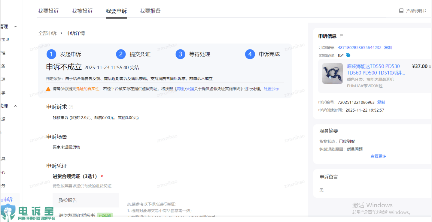The width and height of the screenshot is (432, 222).
Task: Collapse the top sidebar section chevron
Action: (x=16, y=27)
